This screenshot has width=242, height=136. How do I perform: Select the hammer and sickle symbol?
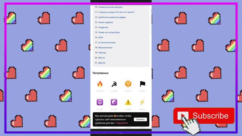114,84
